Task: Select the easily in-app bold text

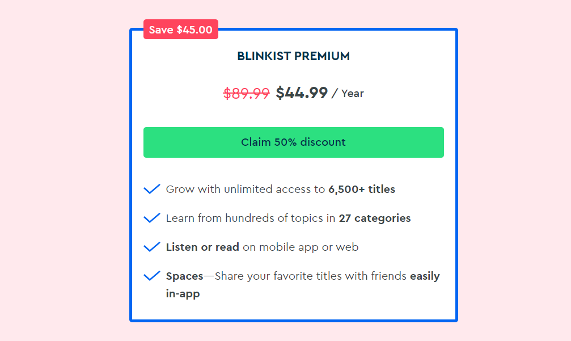Action: (x=424, y=276)
